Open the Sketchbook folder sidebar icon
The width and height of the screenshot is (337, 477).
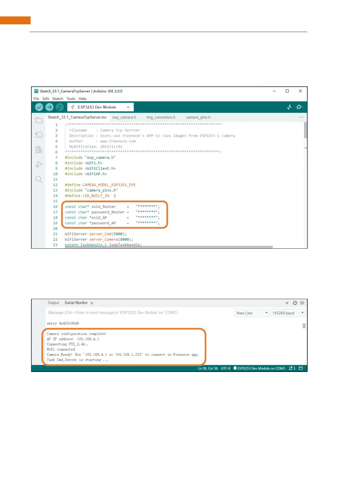[39, 120]
